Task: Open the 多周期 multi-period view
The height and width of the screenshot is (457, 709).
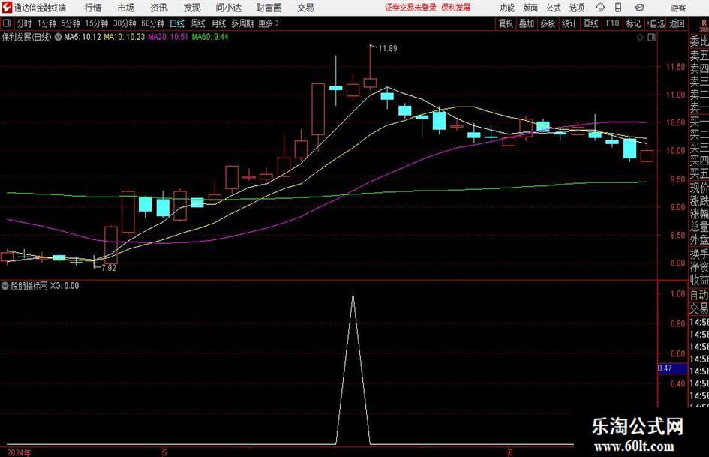Action: pos(242,23)
